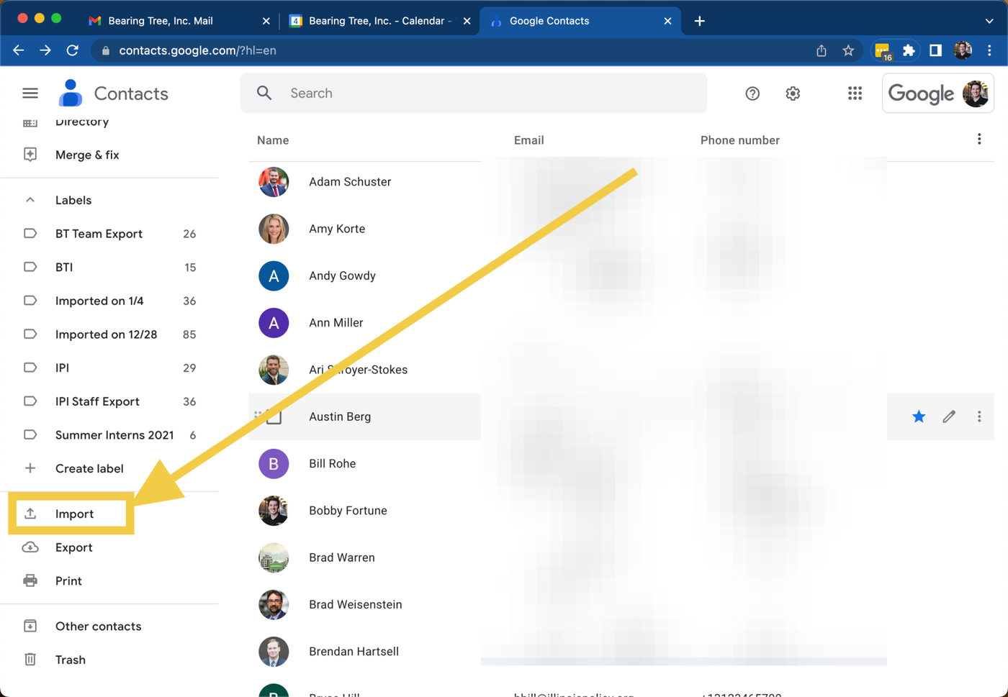The image size is (1008, 697).
Task: Click Create label
Action: [x=89, y=468]
